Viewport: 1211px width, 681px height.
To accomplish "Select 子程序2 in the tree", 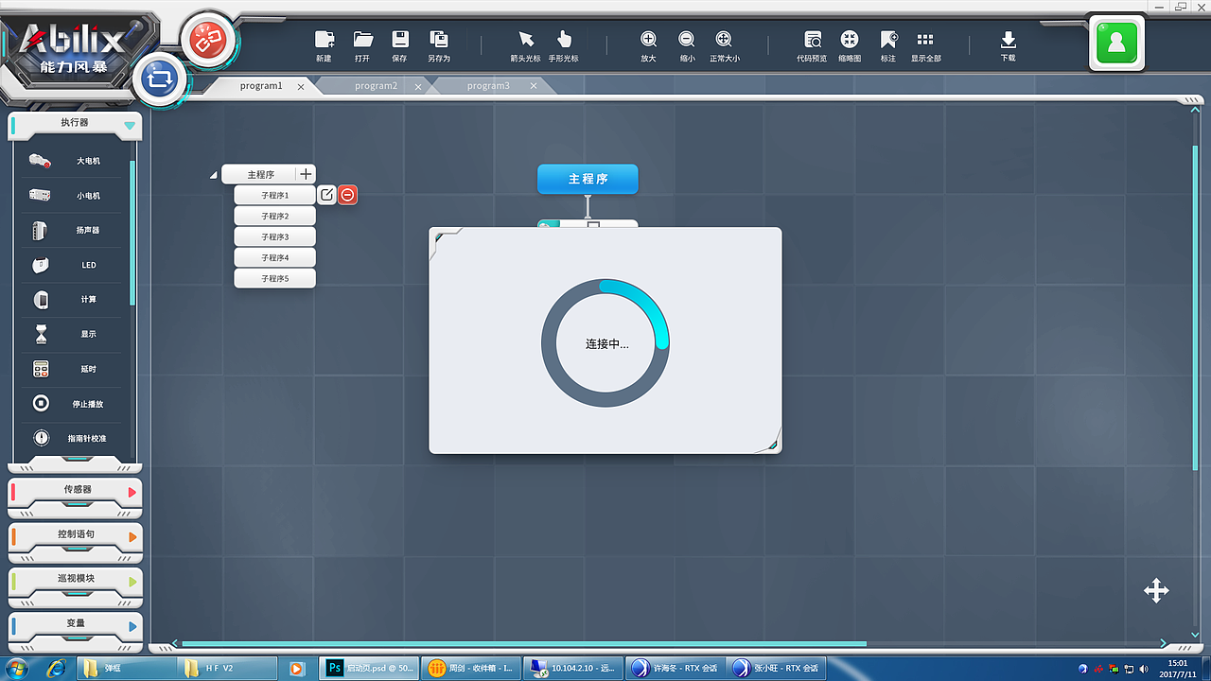I will (x=274, y=216).
